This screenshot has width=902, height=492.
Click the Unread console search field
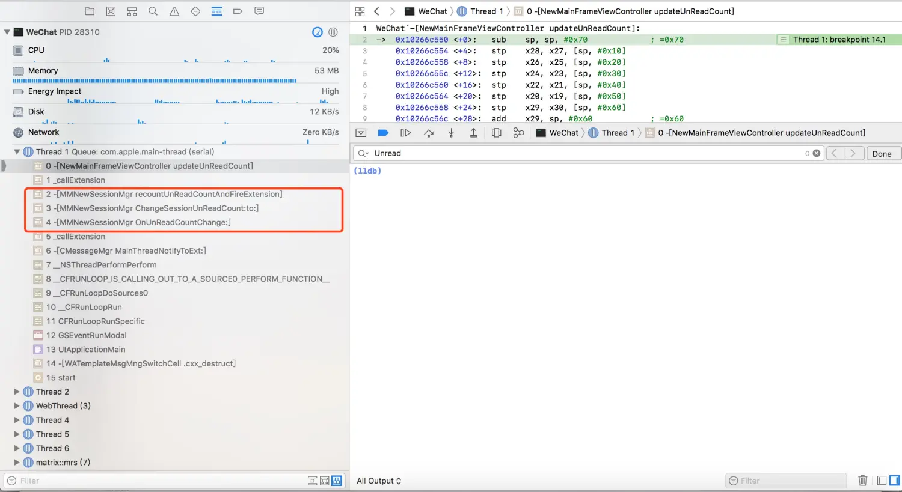(588, 153)
